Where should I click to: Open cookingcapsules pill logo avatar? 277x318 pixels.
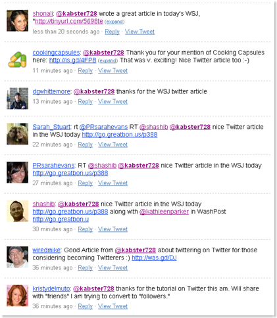(x=17, y=60)
